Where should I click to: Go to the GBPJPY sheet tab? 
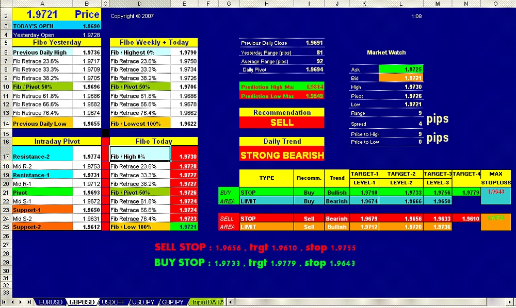[173, 302]
